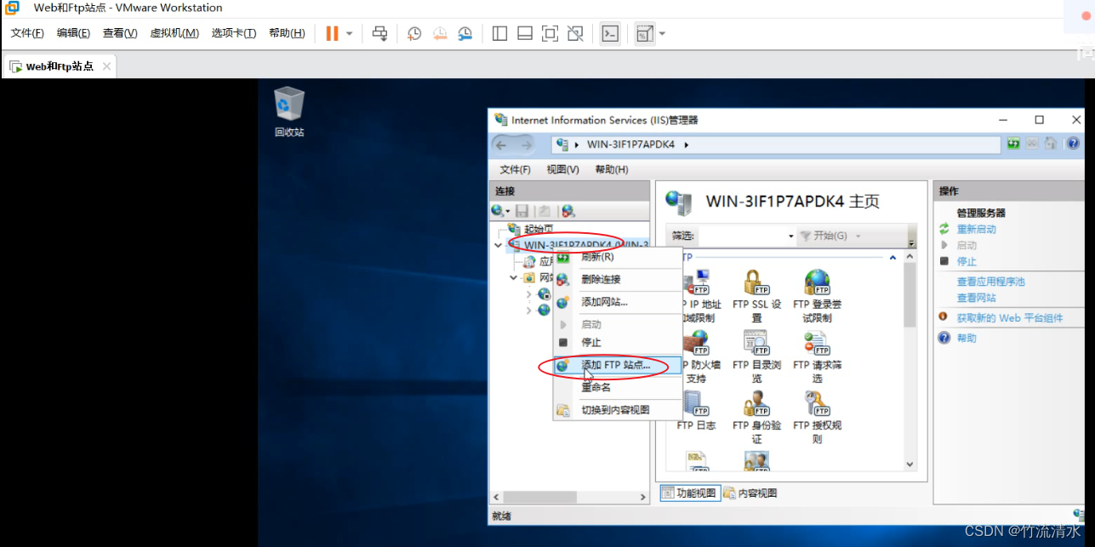Open the VMware 选项卡(T) menu
Screen dimensions: 1095x547
pyautogui.click(x=234, y=33)
